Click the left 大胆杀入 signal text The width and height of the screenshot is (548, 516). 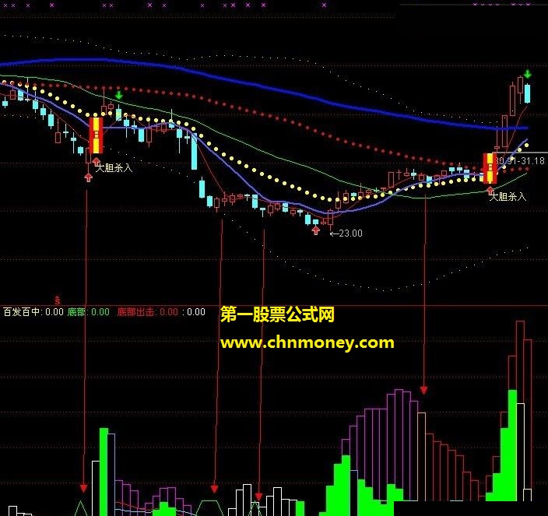114,168
